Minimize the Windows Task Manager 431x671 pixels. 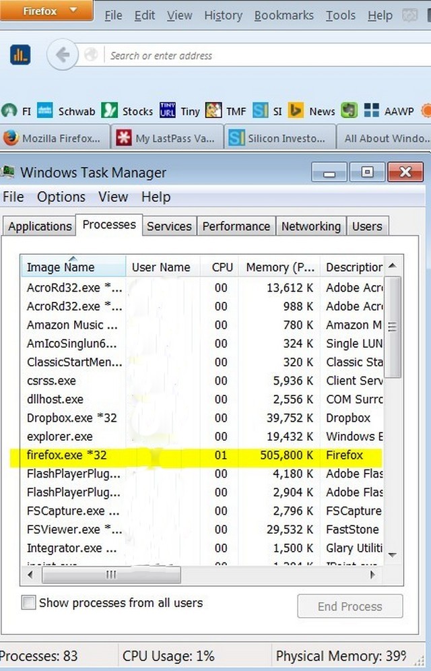click(329, 172)
